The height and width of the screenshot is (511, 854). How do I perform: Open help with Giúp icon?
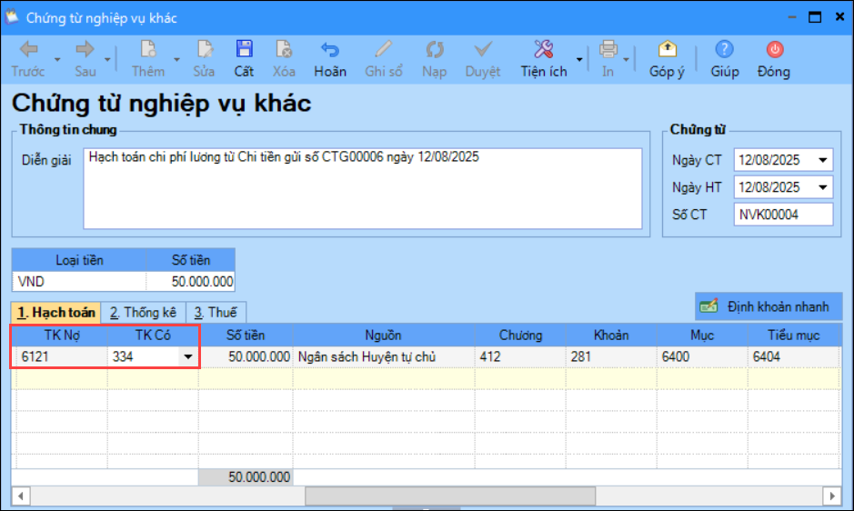point(724,59)
